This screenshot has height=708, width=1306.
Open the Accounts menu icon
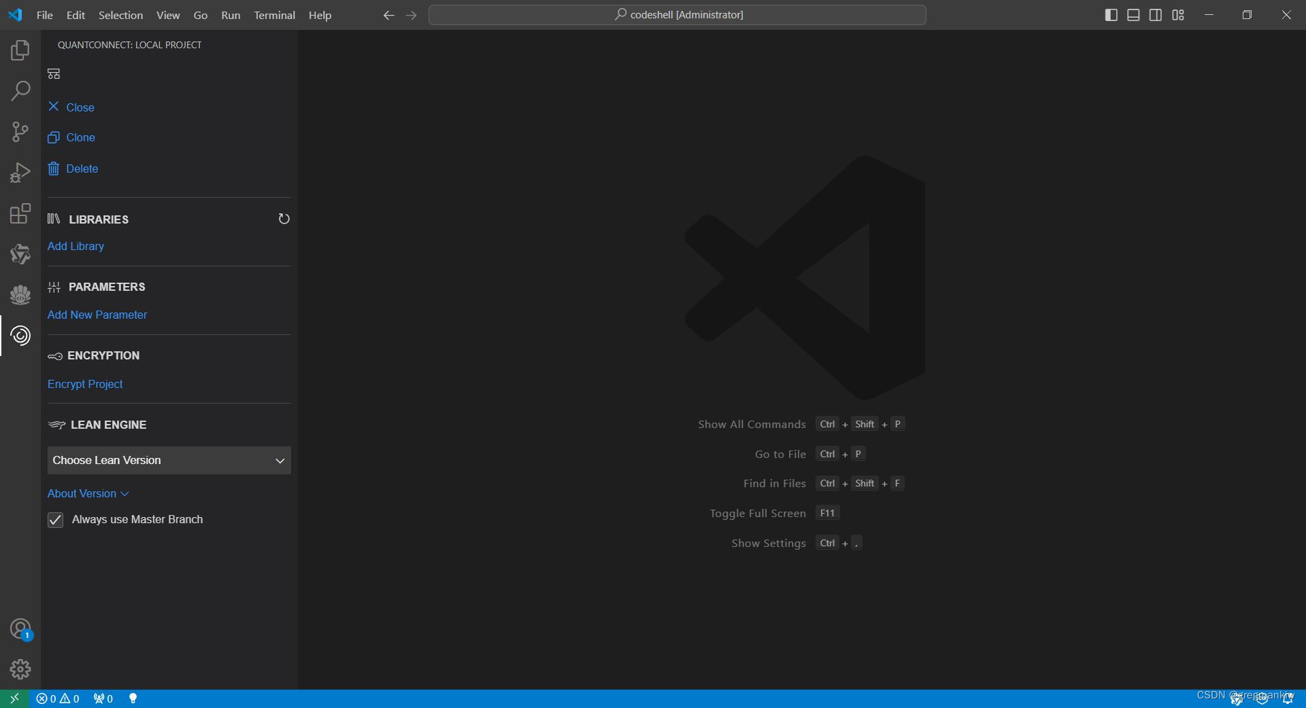click(x=20, y=629)
